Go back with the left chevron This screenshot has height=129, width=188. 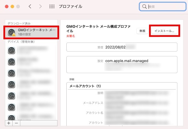[x=30, y=6]
